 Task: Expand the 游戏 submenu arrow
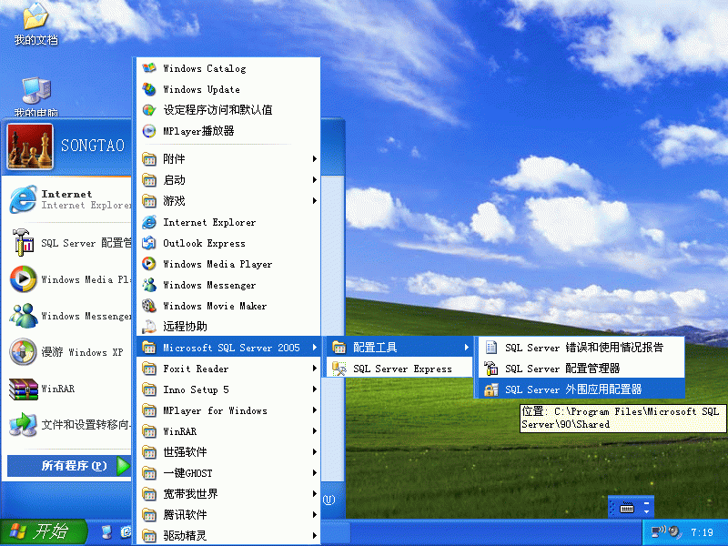click(315, 200)
